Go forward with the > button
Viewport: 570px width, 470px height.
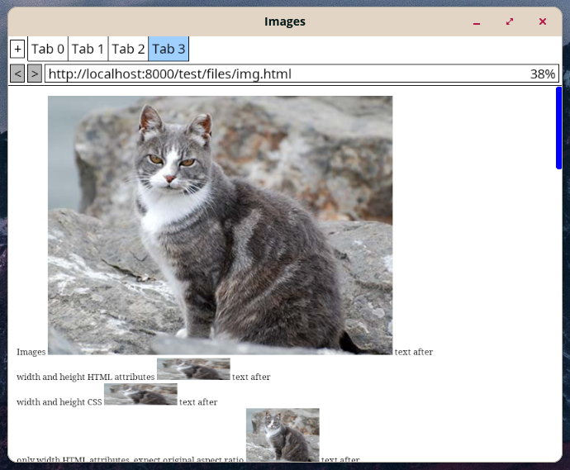pos(35,74)
